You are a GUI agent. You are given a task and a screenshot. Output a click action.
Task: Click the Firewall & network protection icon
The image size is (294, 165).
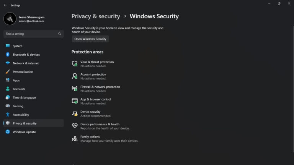pos(75,89)
